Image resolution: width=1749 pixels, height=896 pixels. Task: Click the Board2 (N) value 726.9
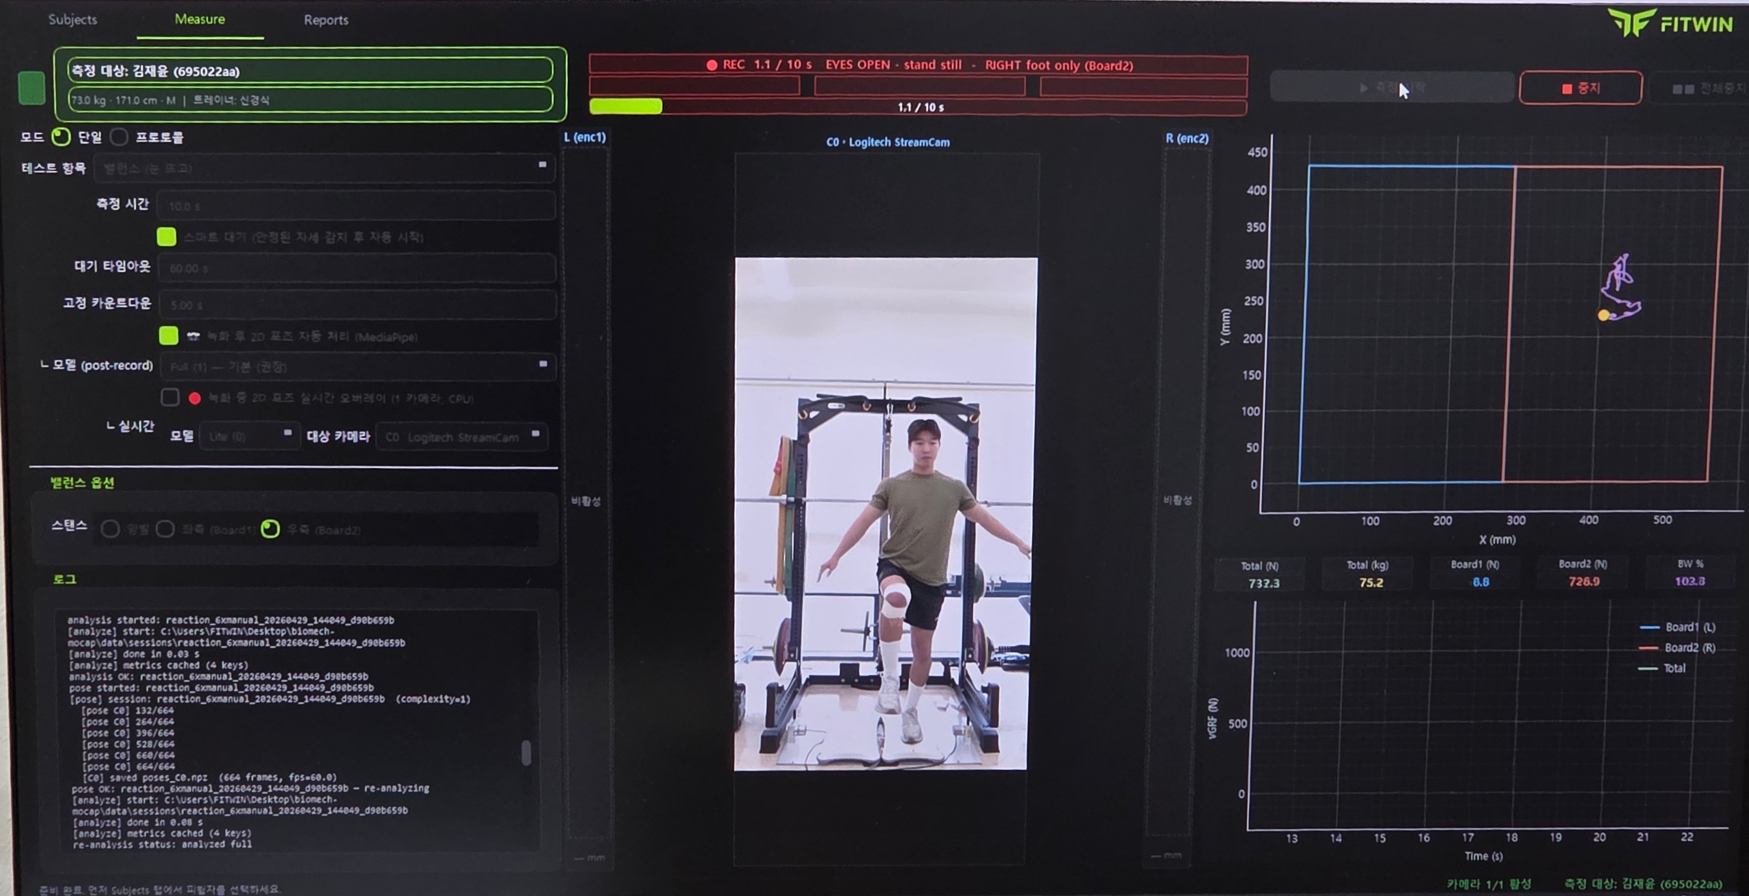[1584, 581]
